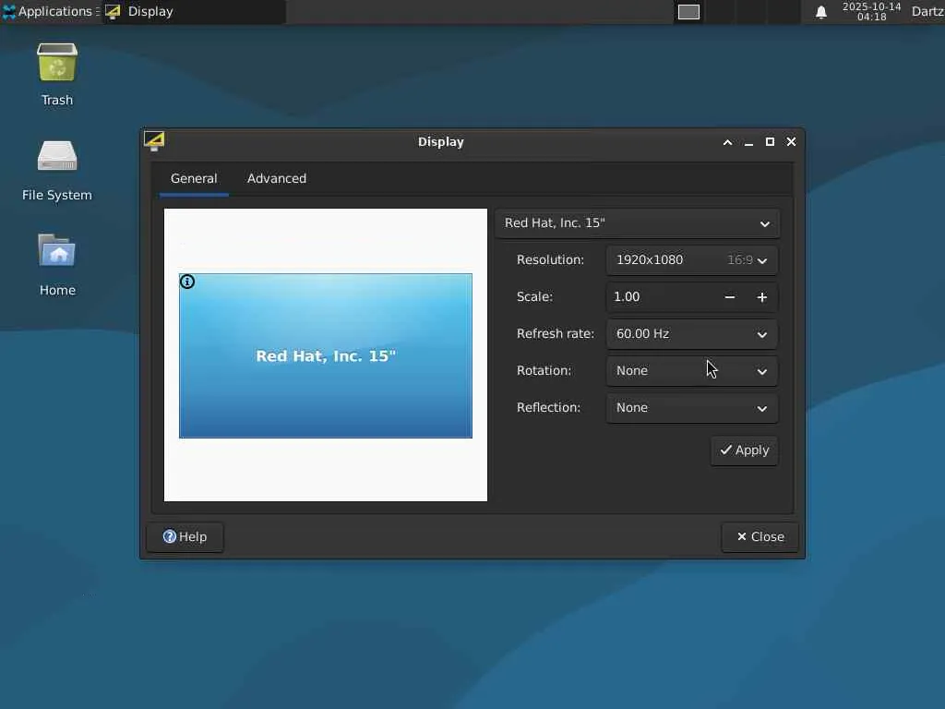Open the Refresh rate dropdown
The height and width of the screenshot is (709, 945).
click(x=692, y=334)
